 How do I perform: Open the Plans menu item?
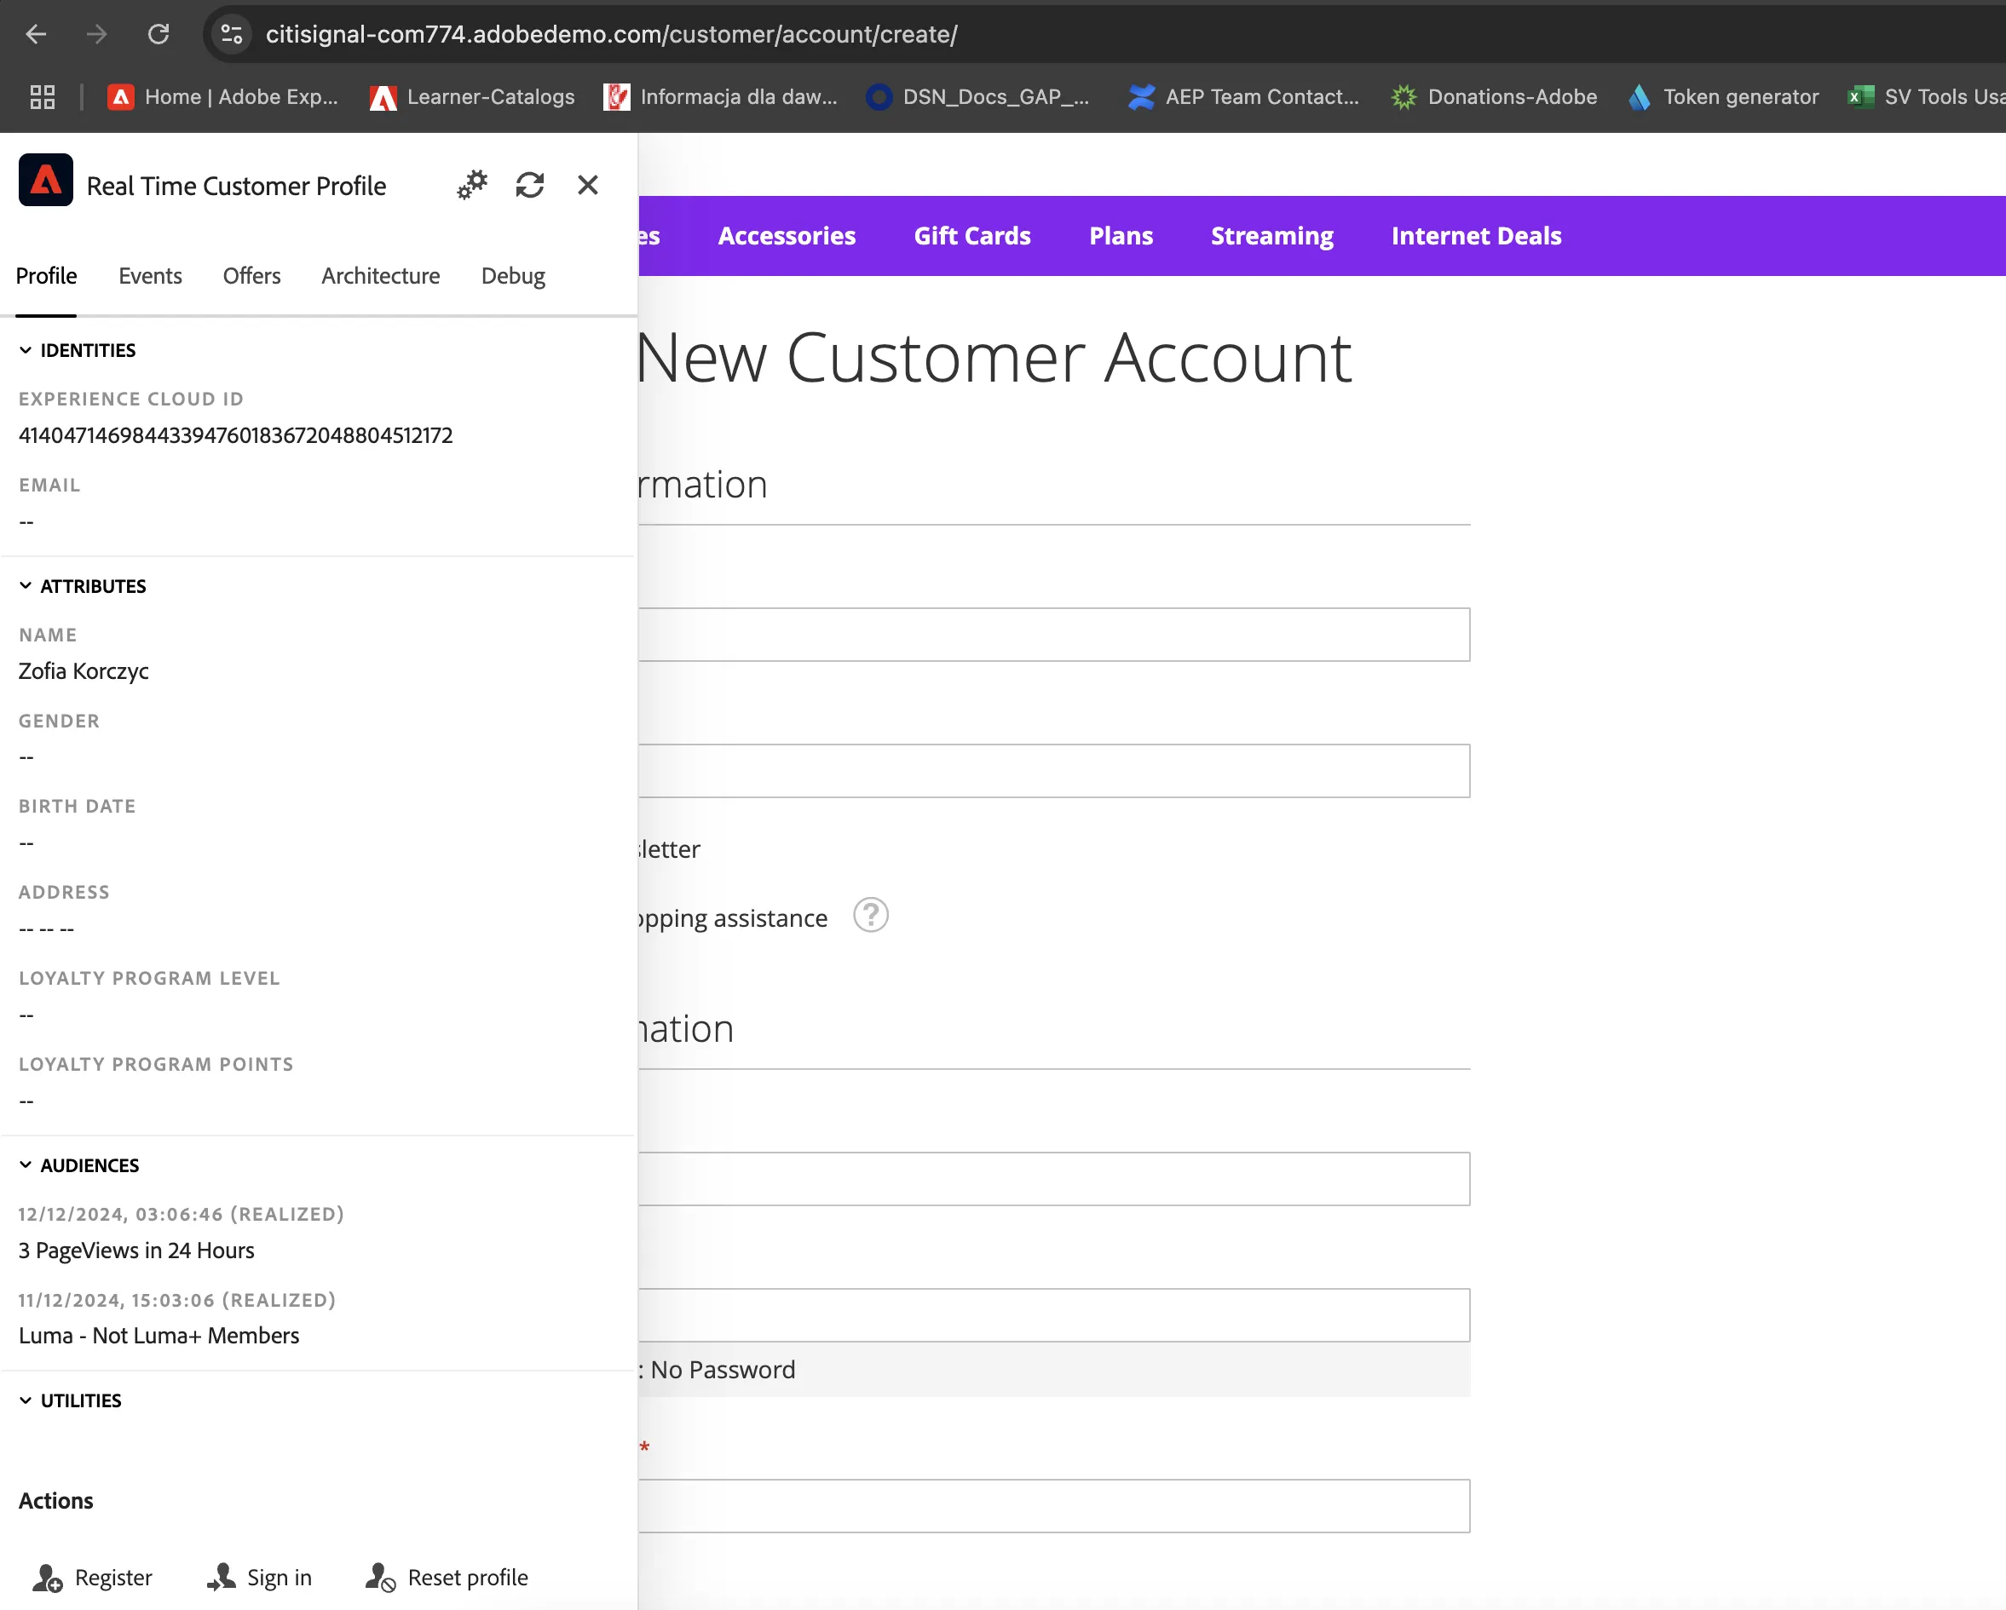click(x=1121, y=236)
